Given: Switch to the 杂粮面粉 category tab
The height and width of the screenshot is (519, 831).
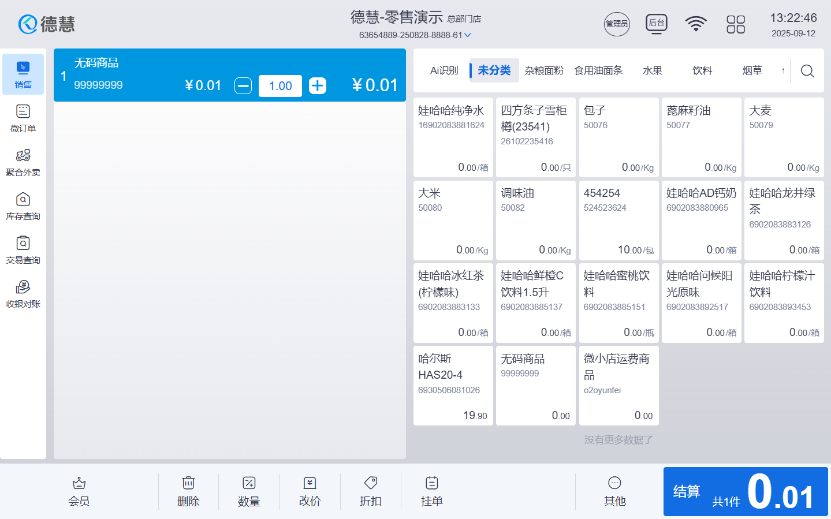Looking at the screenshot, I should coord(544,70).
